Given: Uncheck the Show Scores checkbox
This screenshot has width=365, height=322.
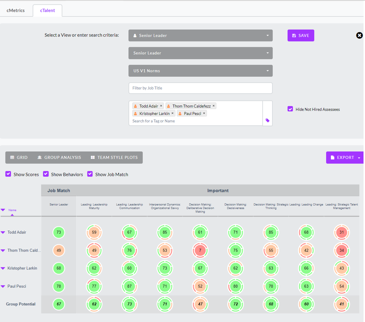Looking at the screenshot, I should 8,174.
